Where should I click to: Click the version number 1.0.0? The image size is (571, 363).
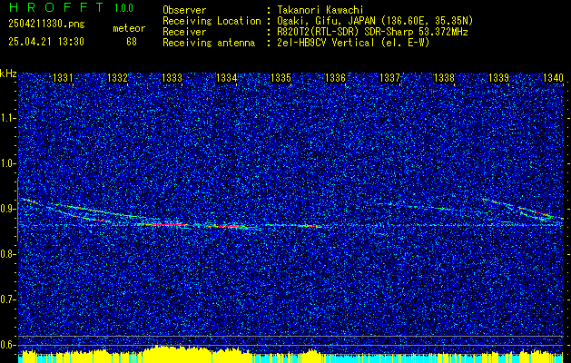click(123, 8)
